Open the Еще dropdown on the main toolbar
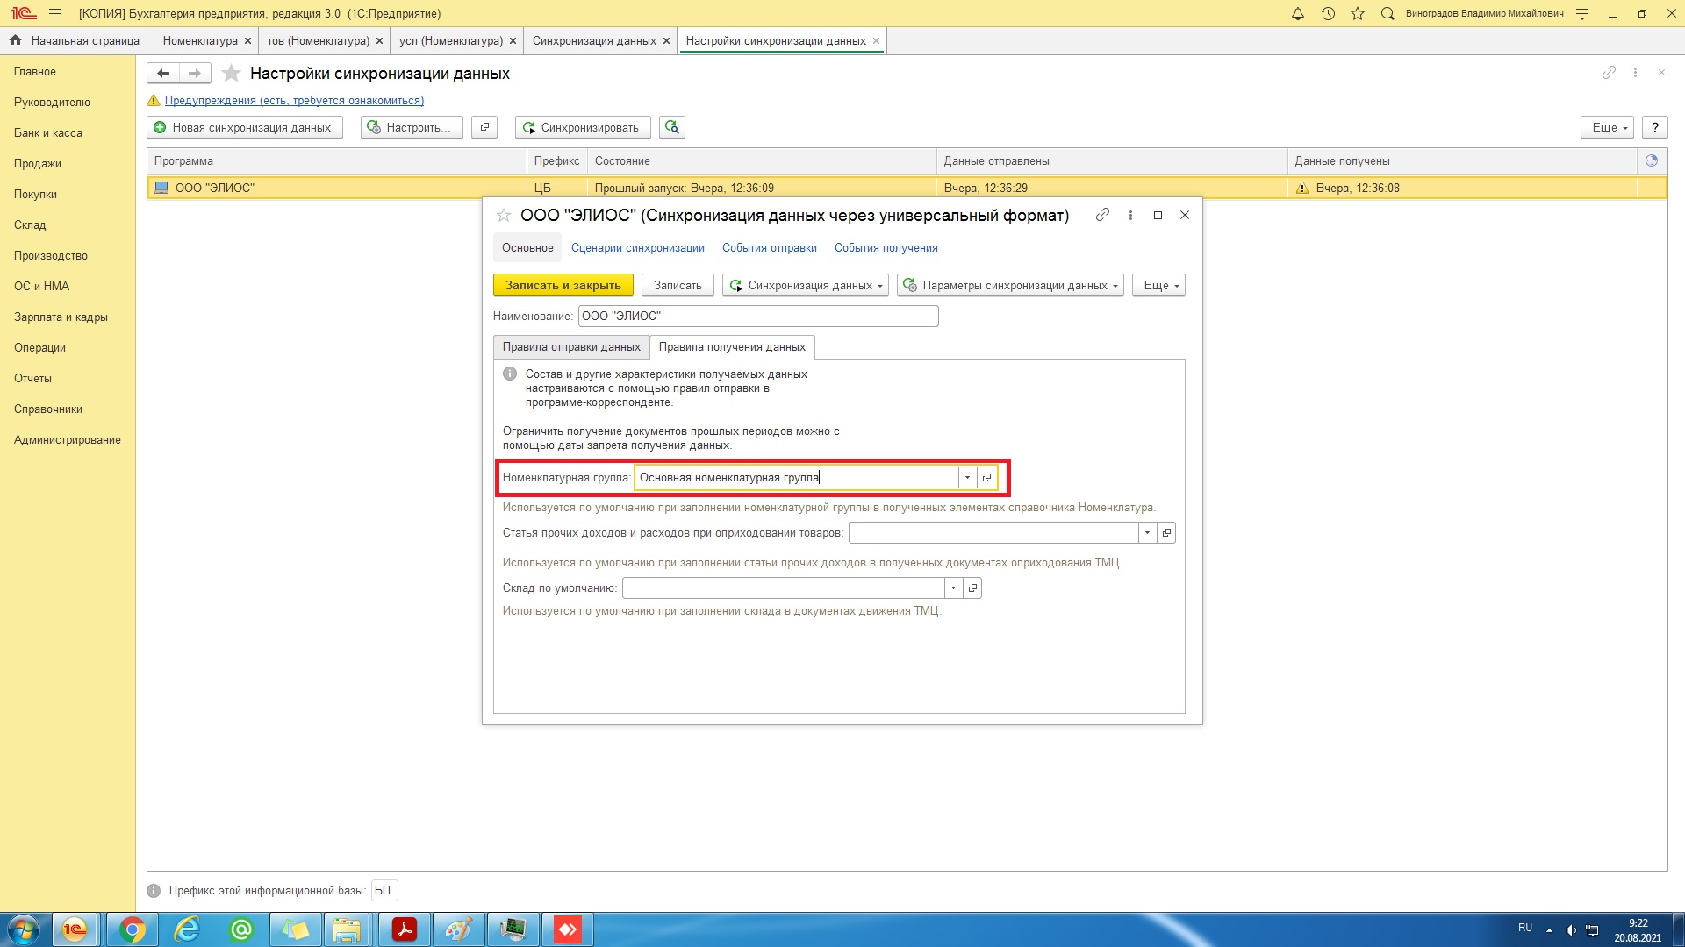This screenshot has height=947, width=1685. pyautogui.click(x=1607, y=127)
